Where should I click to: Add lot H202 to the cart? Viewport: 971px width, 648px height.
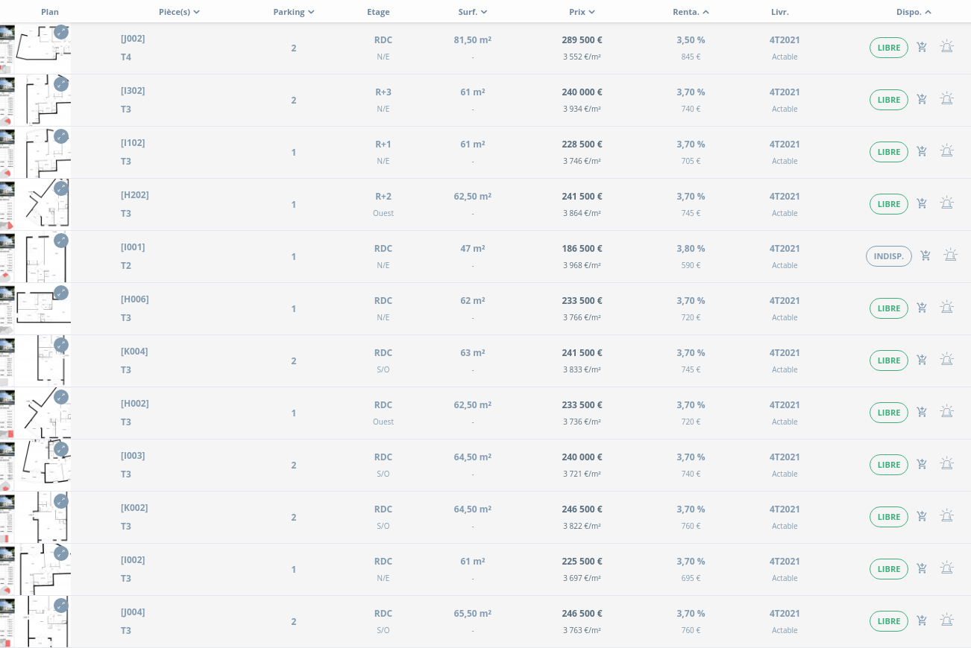(x=922, y=204)
